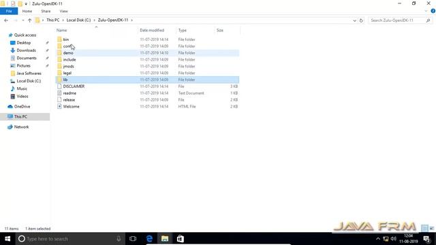Select the legal folder

click(67, 73)
